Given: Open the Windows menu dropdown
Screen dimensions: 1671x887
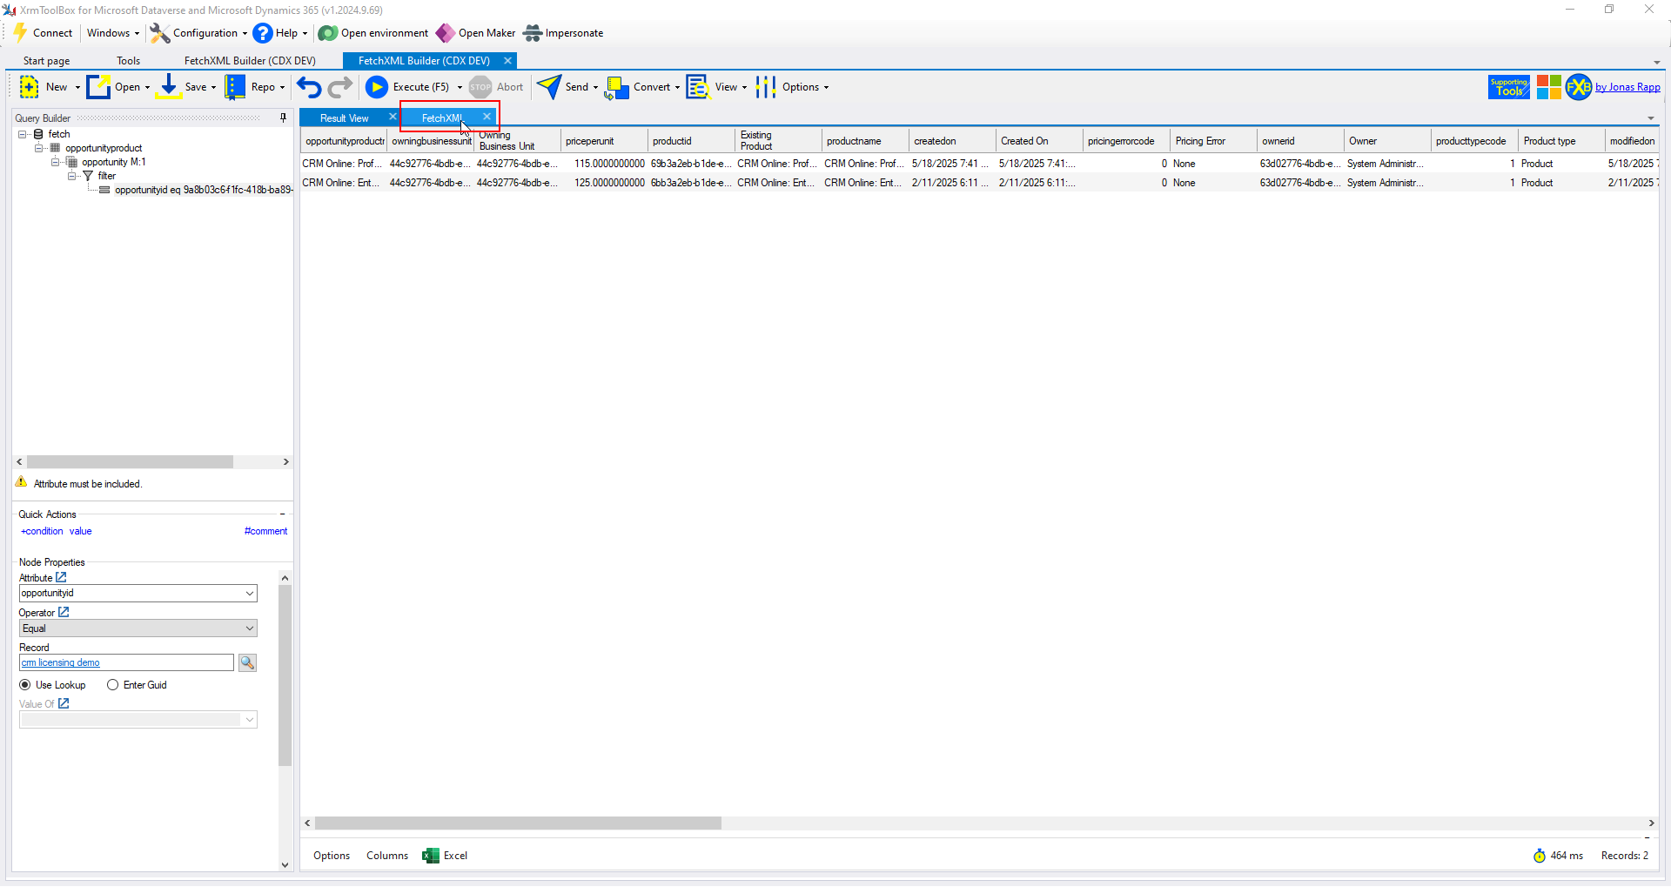Looking at the screenshot, I should [x=113, y=33].
